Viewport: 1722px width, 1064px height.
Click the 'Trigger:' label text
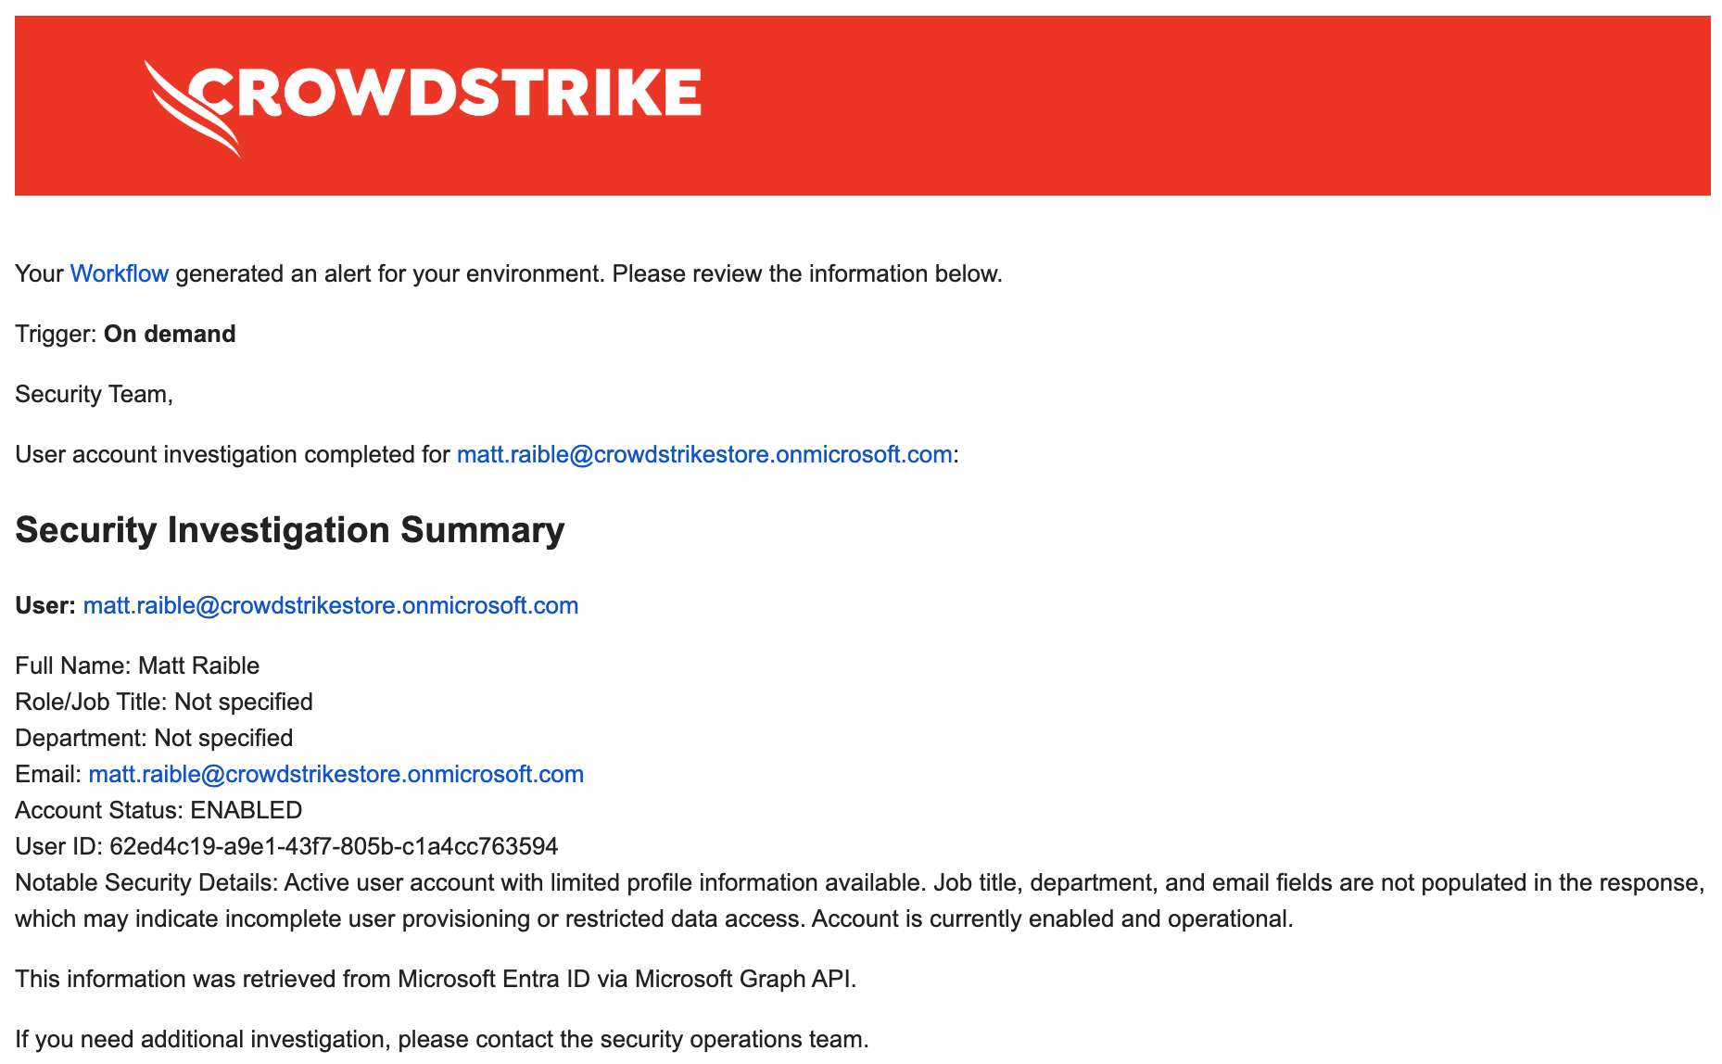(x=56, y=335)
